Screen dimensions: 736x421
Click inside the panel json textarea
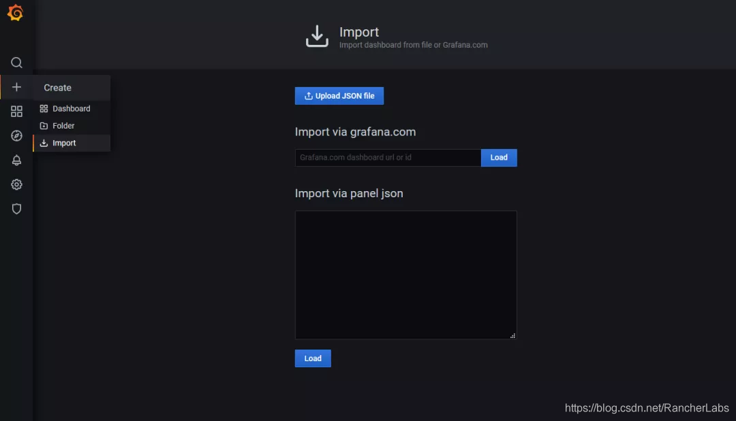(406, 275)
